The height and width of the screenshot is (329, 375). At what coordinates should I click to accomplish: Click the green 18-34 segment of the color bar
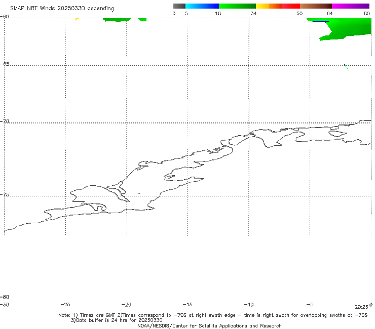tap(237, 6)
